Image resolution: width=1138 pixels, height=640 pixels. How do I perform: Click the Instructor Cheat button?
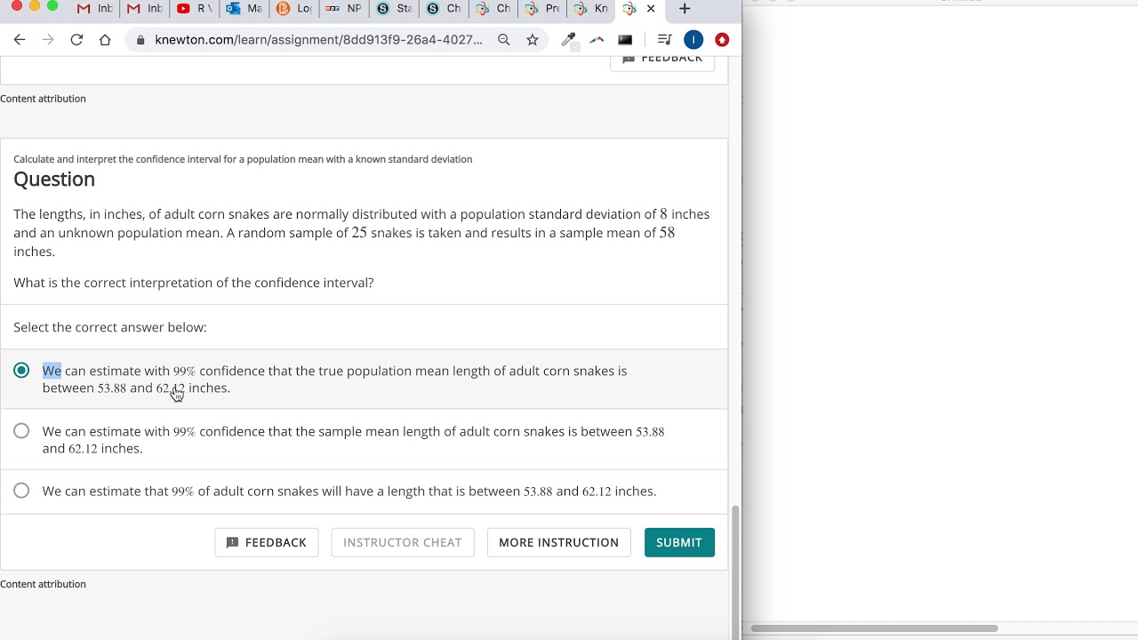(x=402, y=542)
